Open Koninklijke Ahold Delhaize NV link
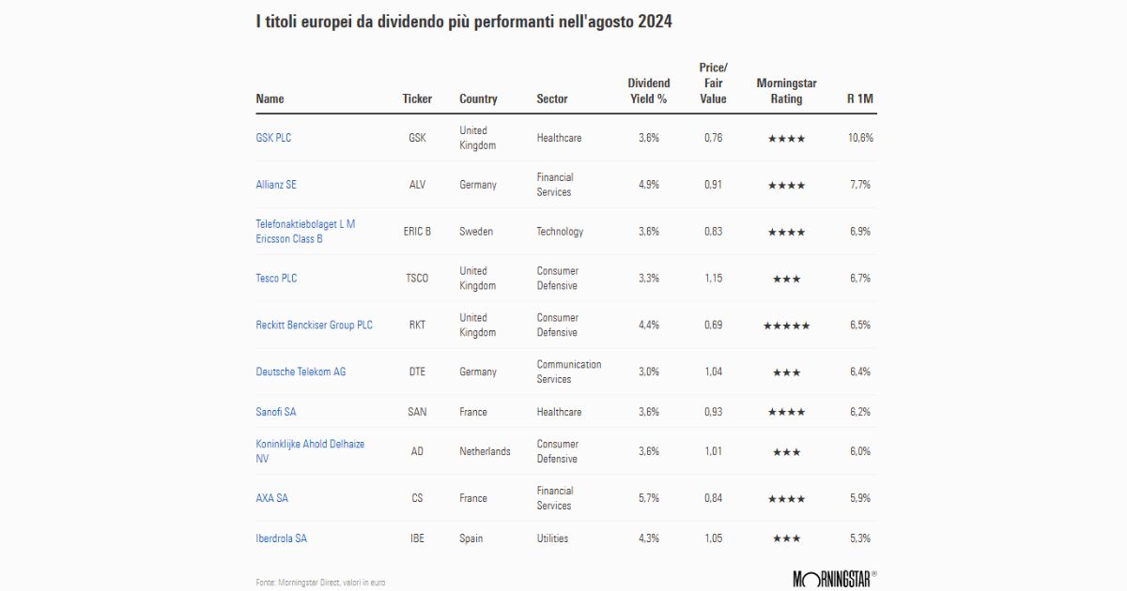Viewport: 1127px width, 591px height. 310,451
